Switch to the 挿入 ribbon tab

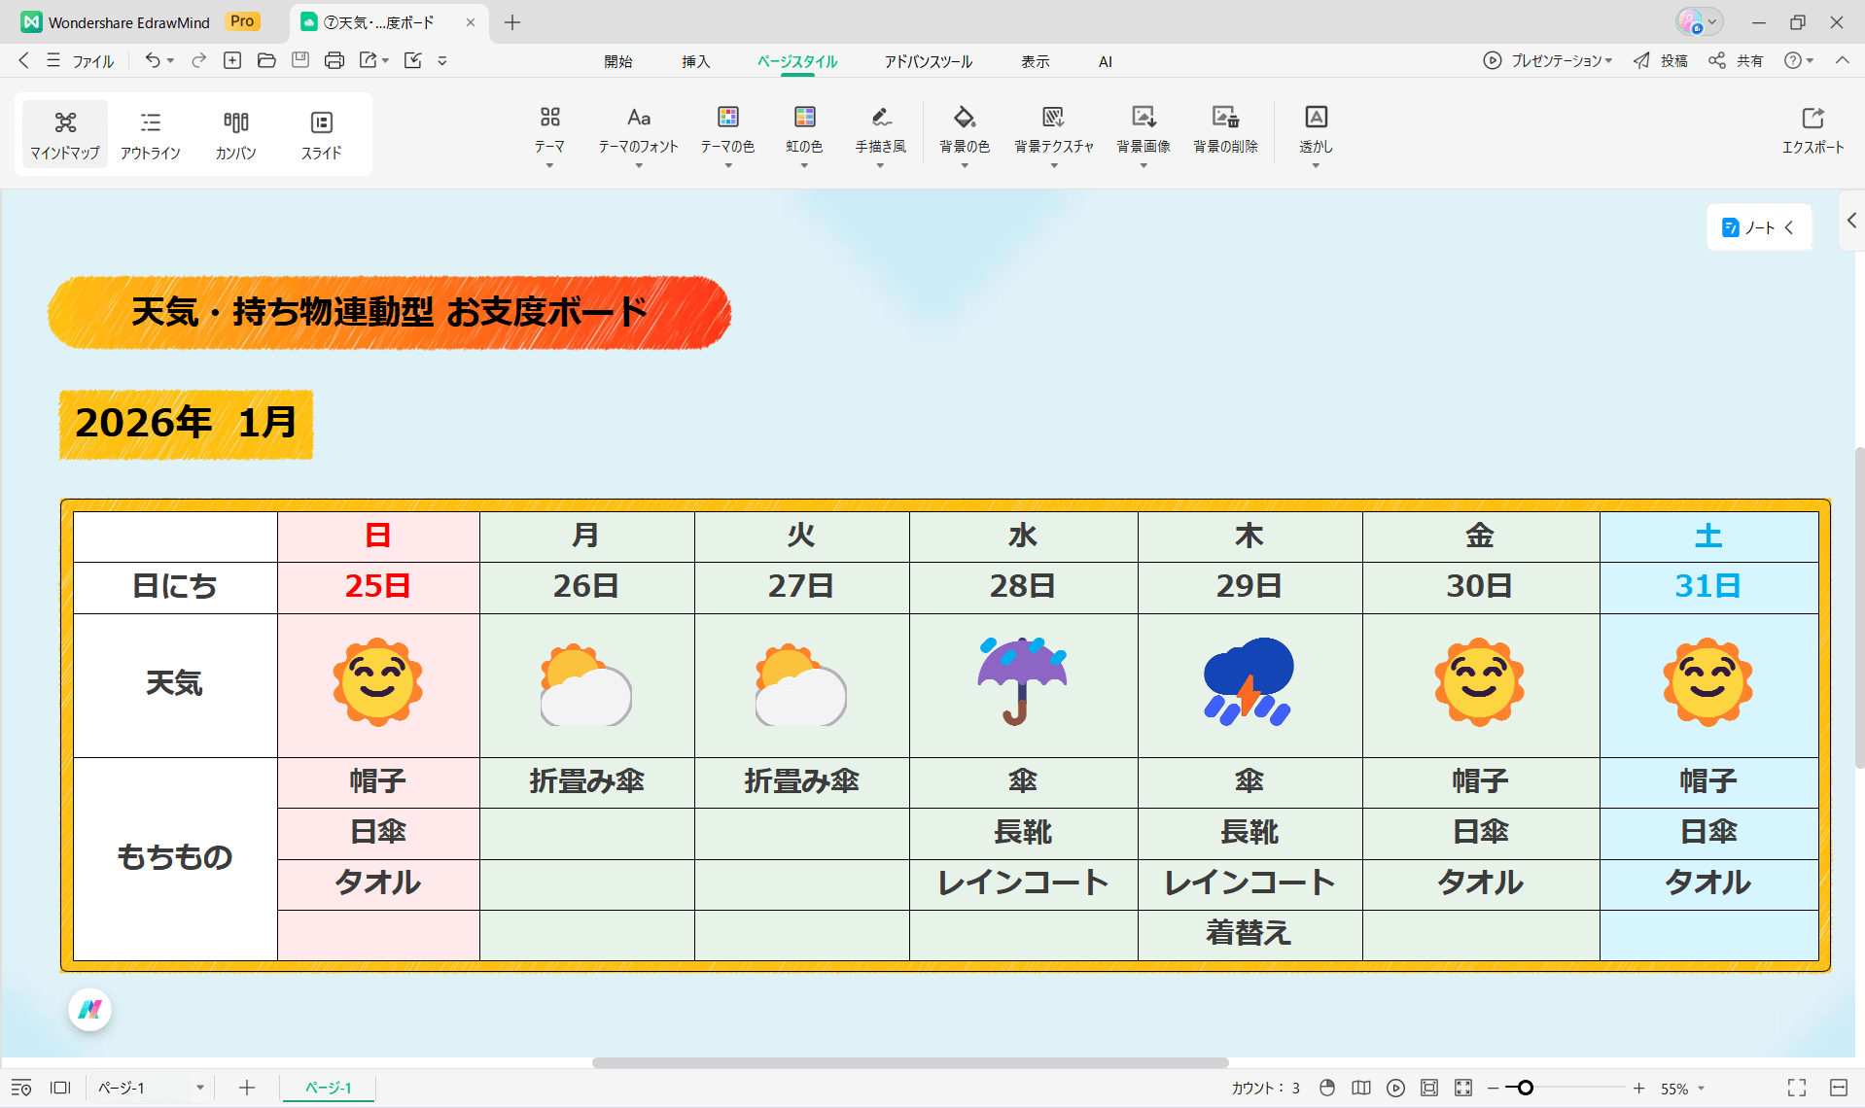696,61
